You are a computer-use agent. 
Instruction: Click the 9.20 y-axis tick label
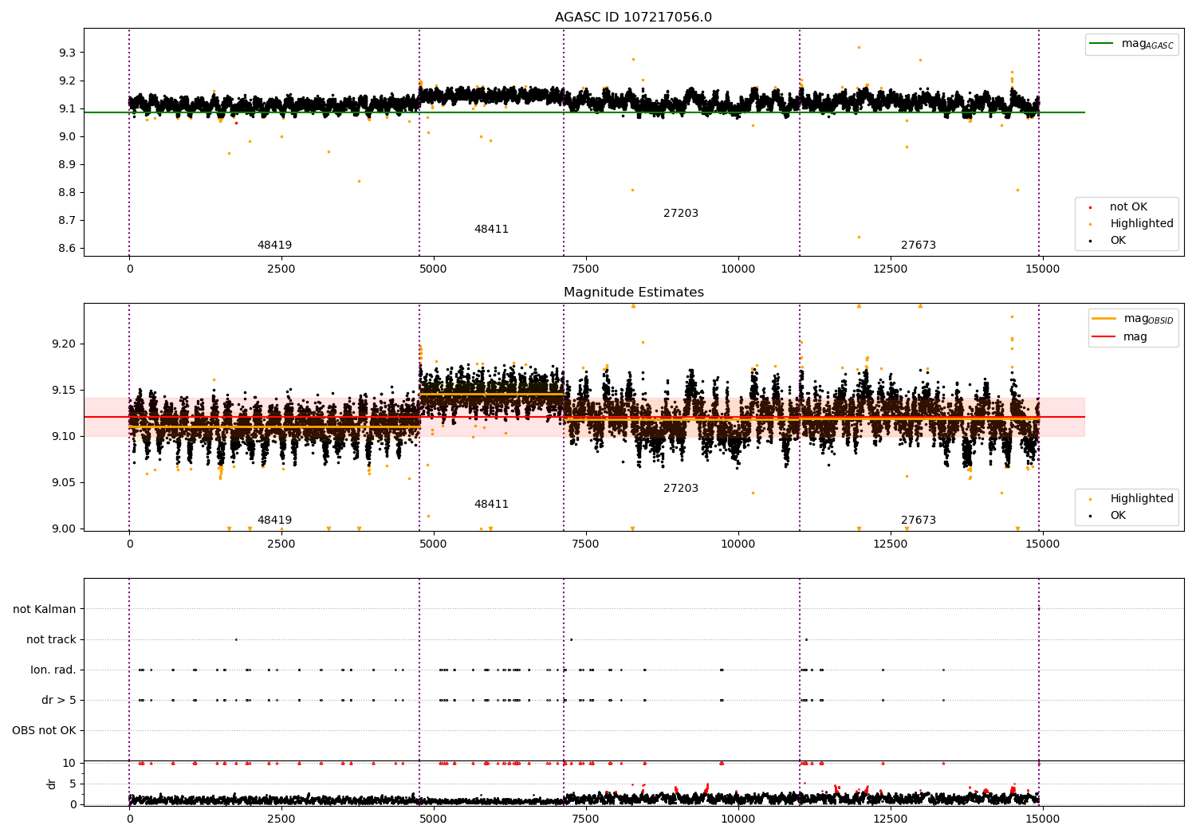(x=65, y=344)
